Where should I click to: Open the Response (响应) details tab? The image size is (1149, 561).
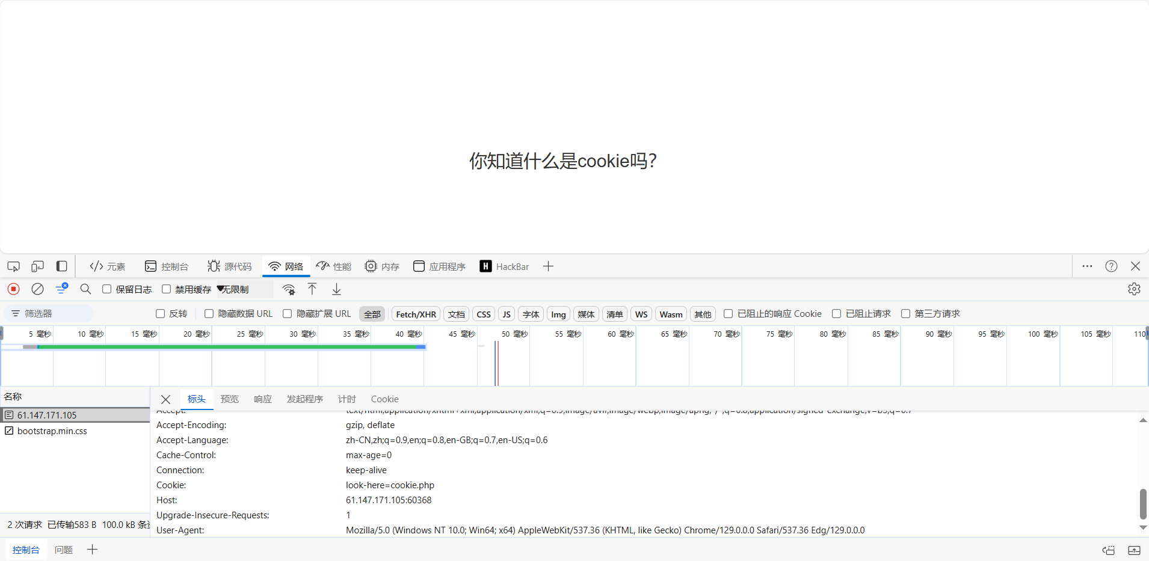tap(262, 399)
